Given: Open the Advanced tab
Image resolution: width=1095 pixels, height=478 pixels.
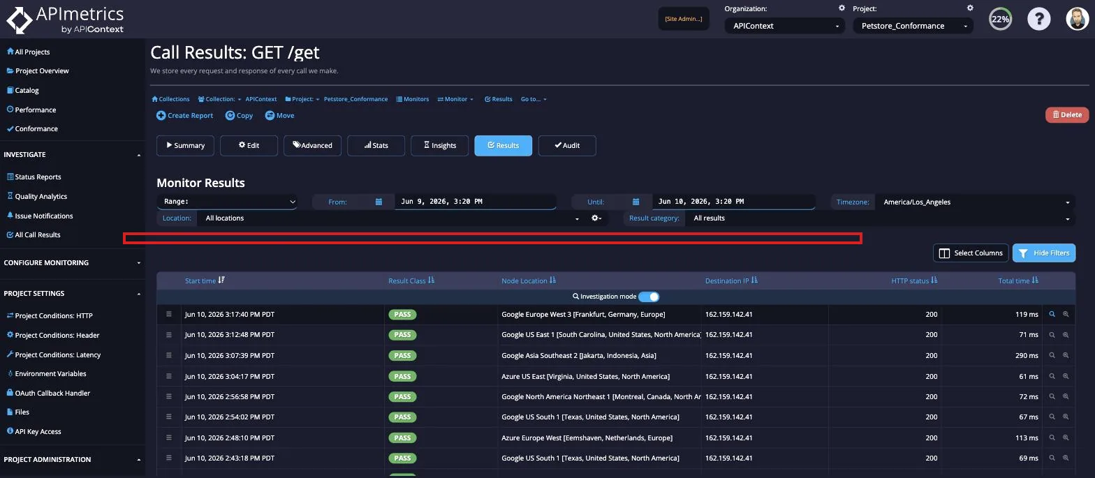Looking at the screenshot, I should tap(312, 145).
